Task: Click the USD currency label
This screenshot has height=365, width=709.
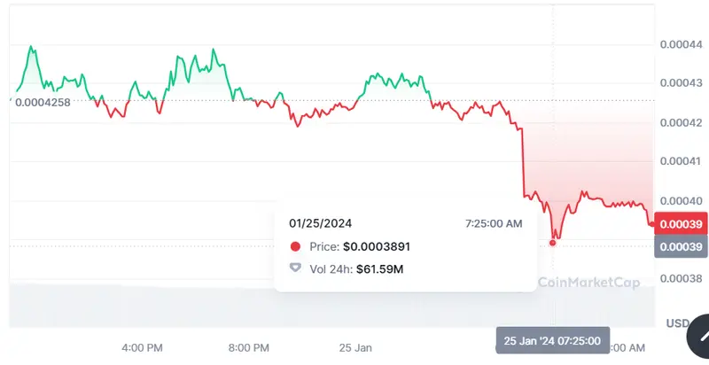Action: point(678,322)
